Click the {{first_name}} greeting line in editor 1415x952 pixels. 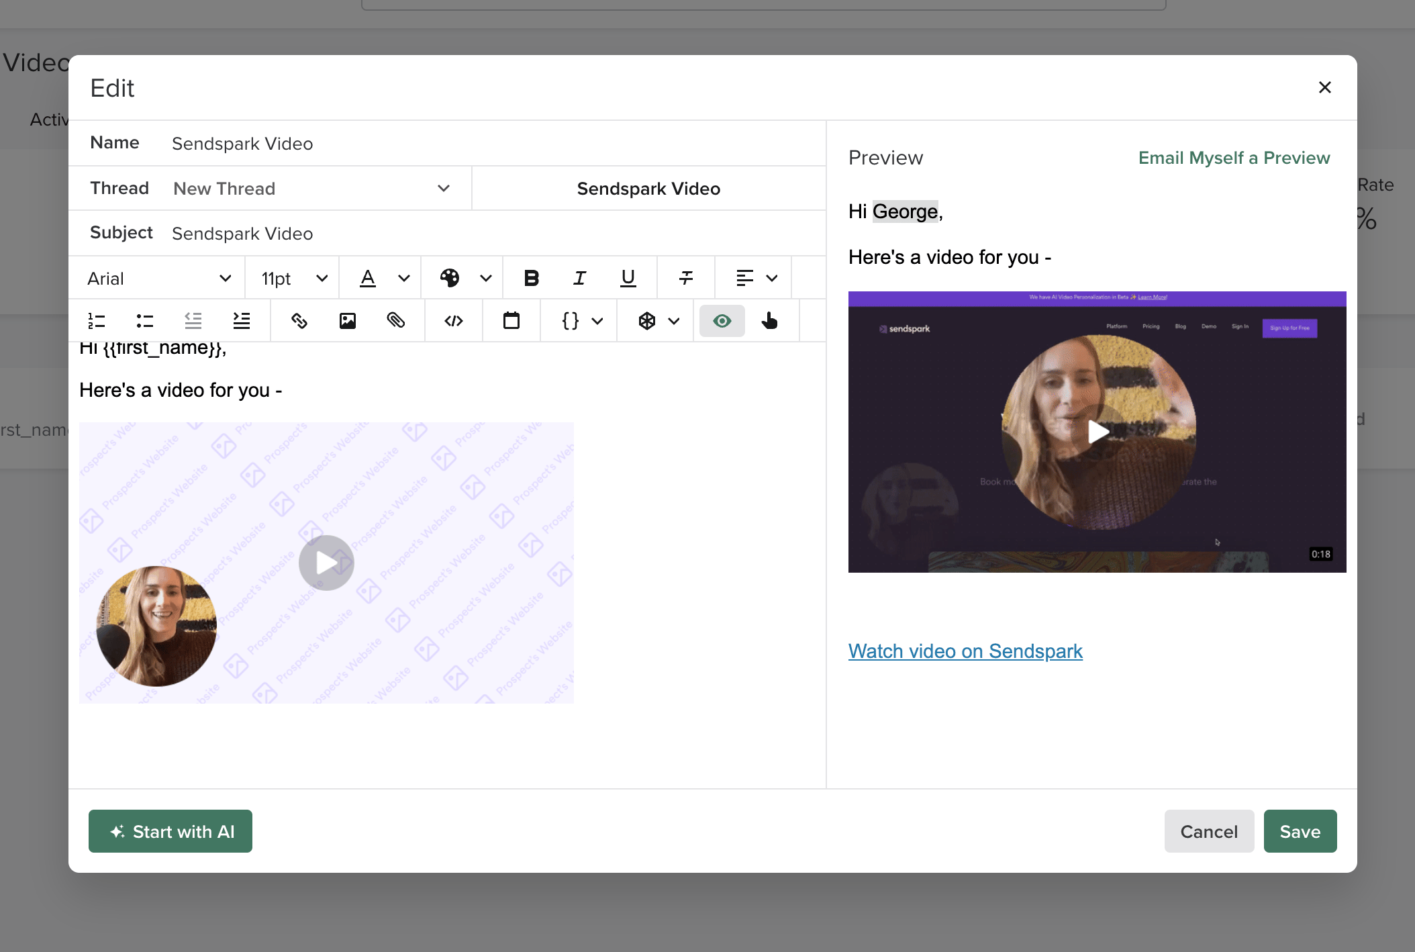coord(153,348)
